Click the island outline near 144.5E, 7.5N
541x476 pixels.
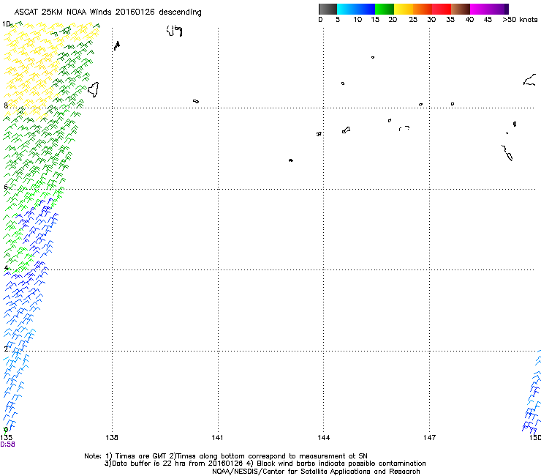click(347, 130)
